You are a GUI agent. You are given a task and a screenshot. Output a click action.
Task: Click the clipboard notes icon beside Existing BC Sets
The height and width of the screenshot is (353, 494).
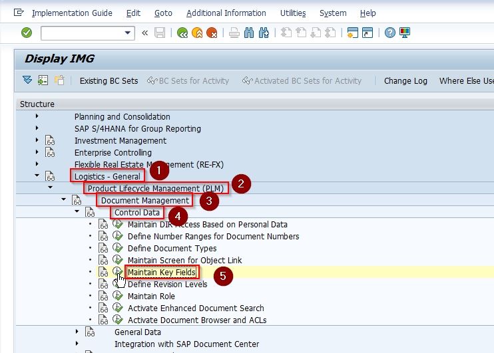point(59,80)
